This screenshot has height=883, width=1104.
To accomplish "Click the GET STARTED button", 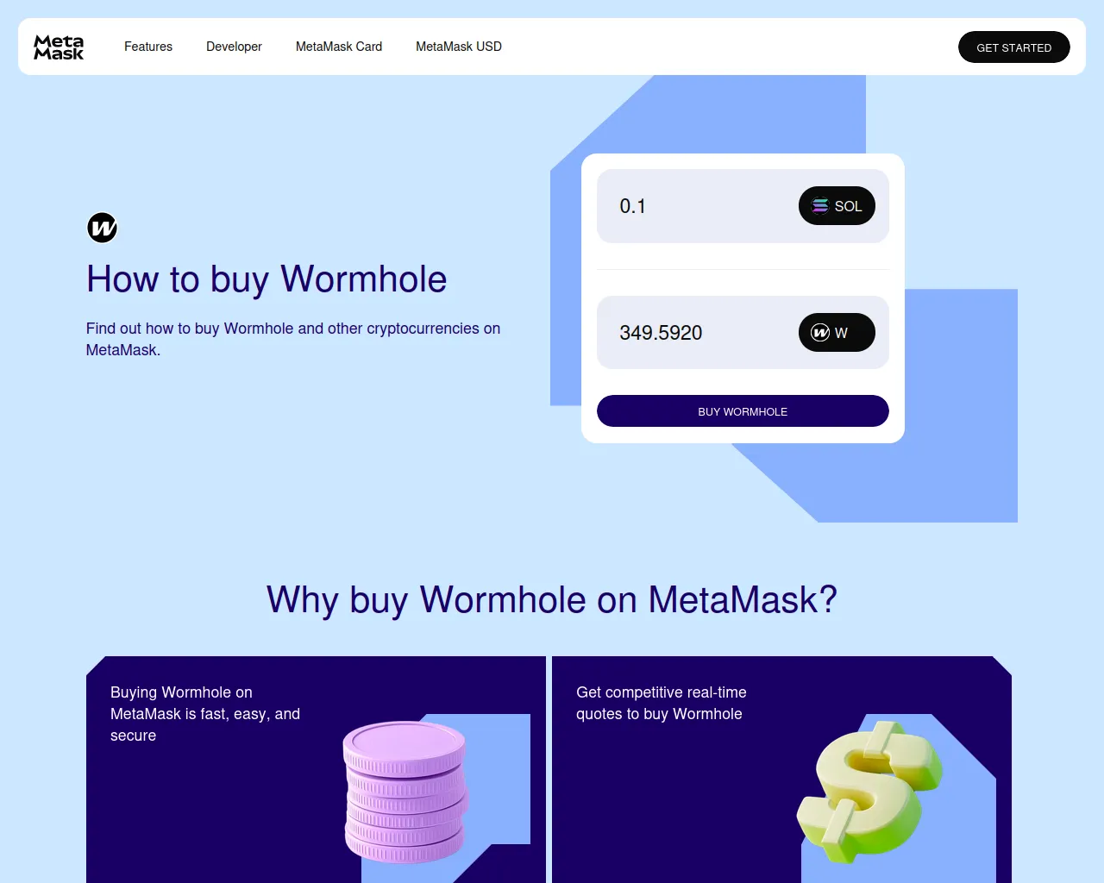I will 1014,47.
